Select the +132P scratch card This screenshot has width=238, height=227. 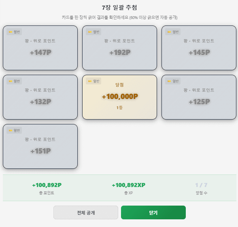click(40, 97)
